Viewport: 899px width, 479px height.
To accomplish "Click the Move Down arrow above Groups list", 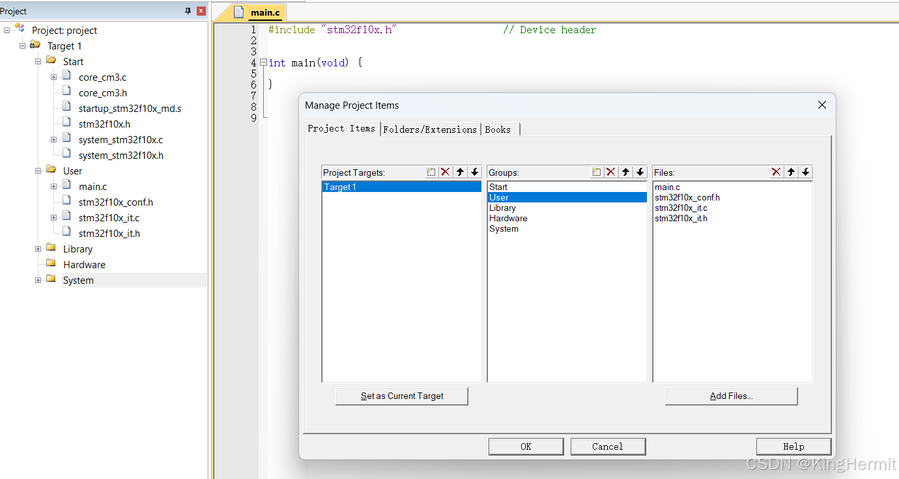I will click(640, 172).
